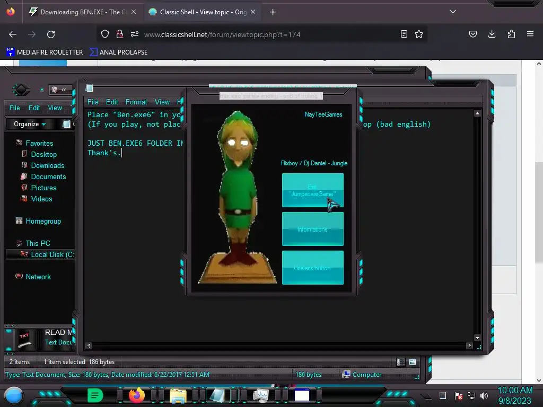Open MEDIAFIRE ROULETTER bookmark

click(x=45, y=52)
